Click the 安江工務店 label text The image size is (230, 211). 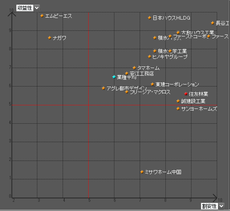click(x=142, y=73)
